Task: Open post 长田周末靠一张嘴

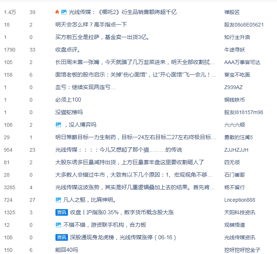Action: tap(135, 62)
